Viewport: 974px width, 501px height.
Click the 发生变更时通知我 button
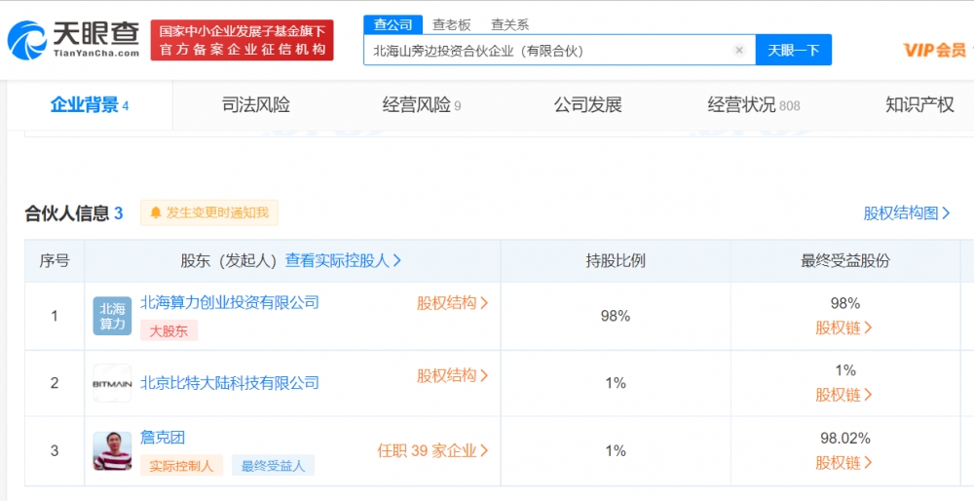209,212
